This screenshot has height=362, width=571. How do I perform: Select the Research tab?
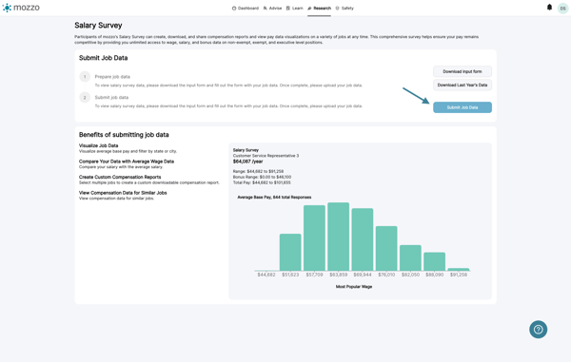click(x=320, y=8)
